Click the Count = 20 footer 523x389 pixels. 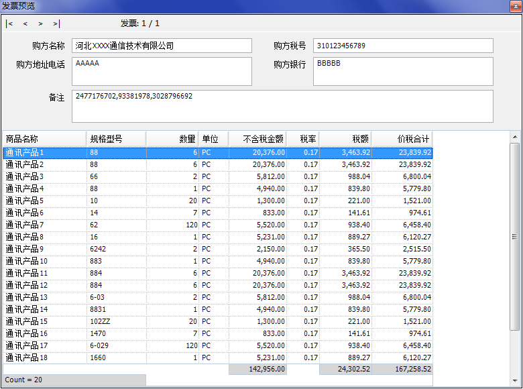tap(74, 380)
